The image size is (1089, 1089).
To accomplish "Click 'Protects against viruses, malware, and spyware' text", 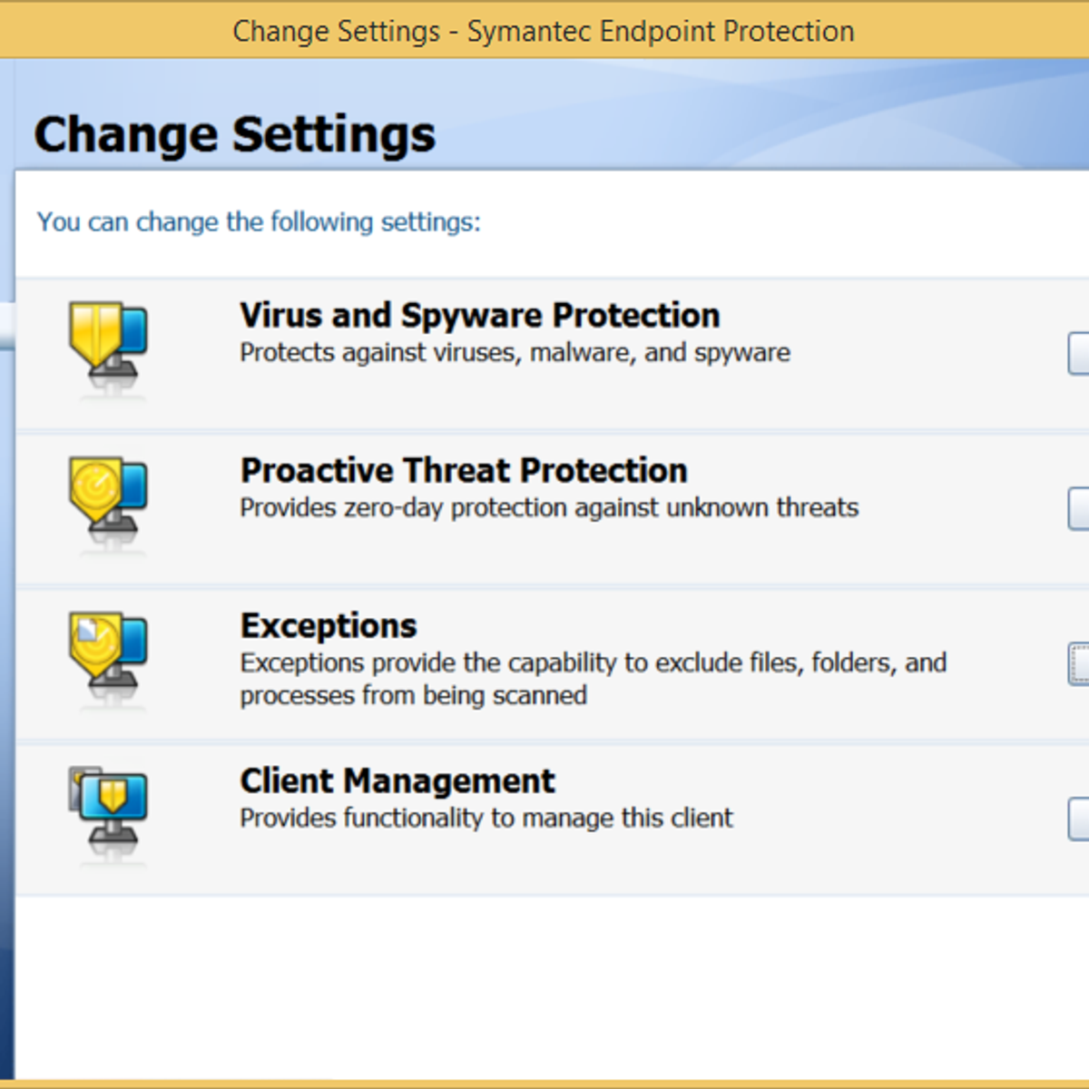I will [x=515, y=353].
